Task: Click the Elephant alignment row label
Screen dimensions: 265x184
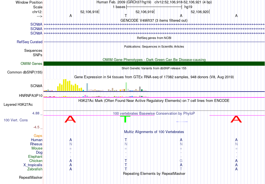Action: [35, 157]
